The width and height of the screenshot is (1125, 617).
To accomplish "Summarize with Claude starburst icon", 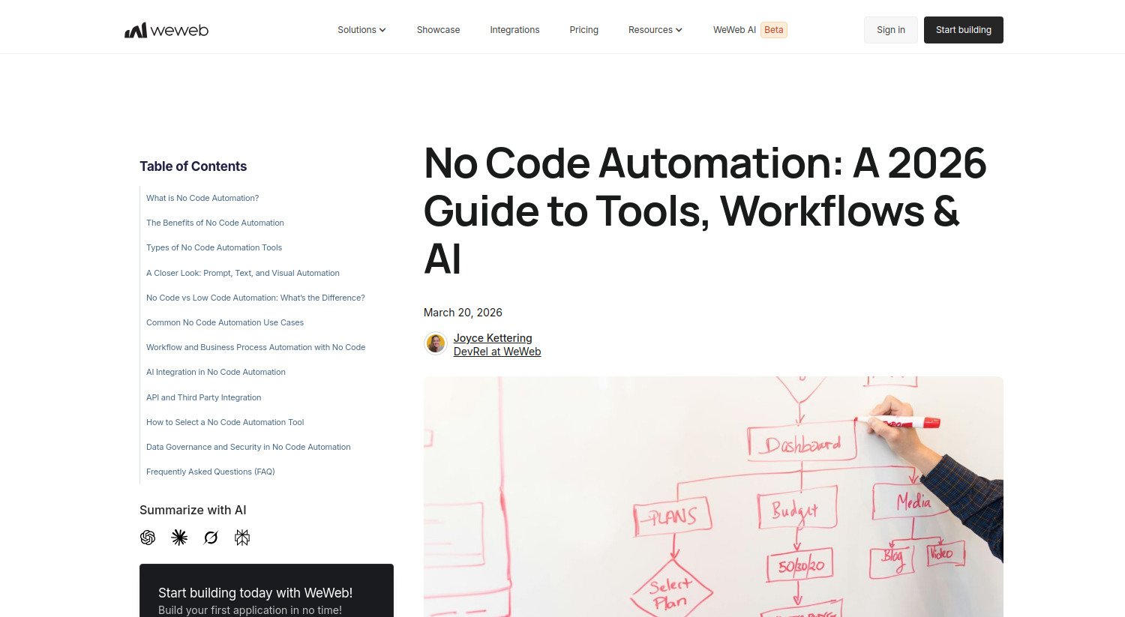I will (x=179, y=538).
